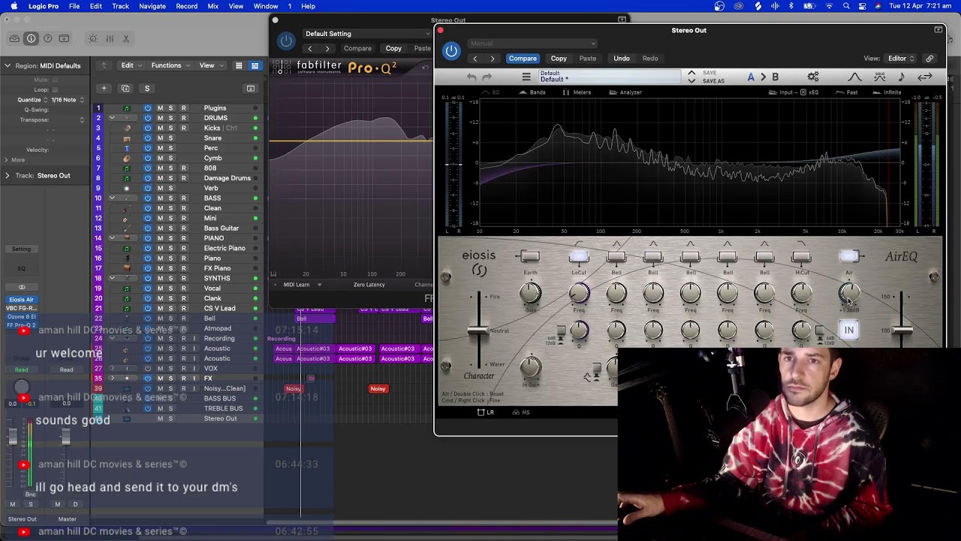This screenshot has width=961, height=541.
Task: Collapse the Region MIDI Defaults section
Action: [8, 65]
